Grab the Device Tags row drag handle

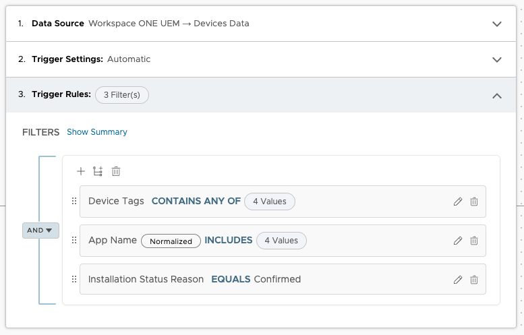point(74,201)
